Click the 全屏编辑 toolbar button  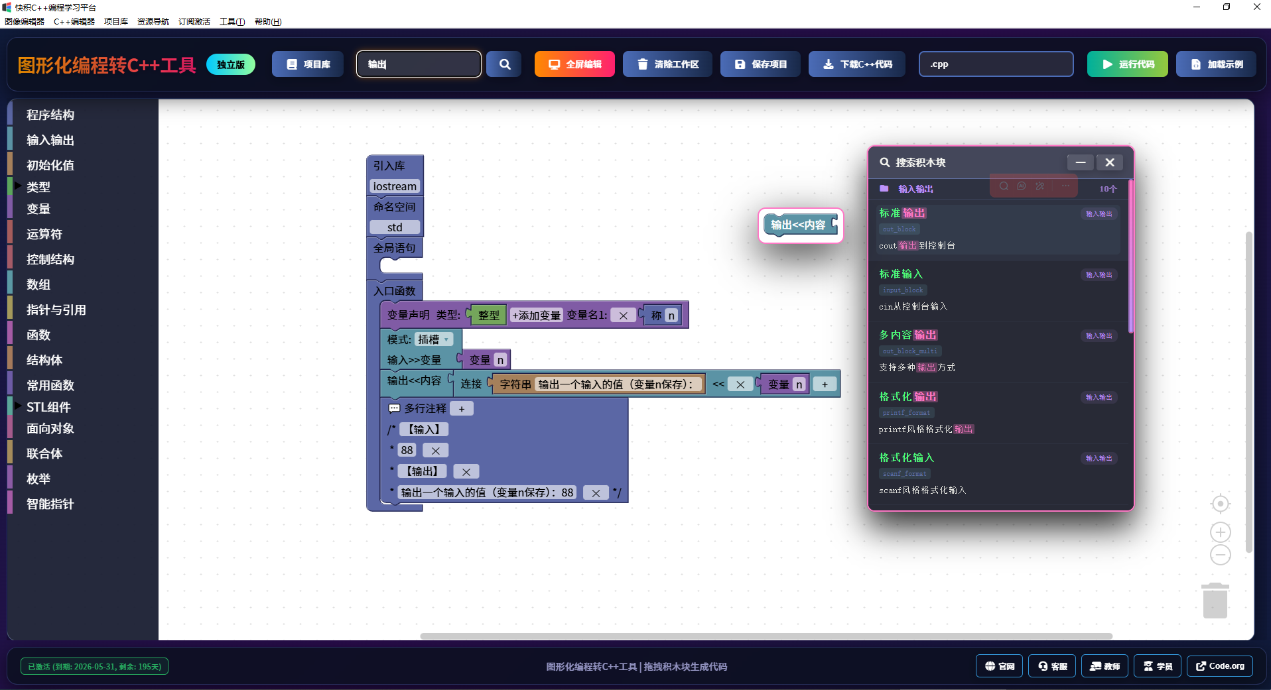pos(574,64)
